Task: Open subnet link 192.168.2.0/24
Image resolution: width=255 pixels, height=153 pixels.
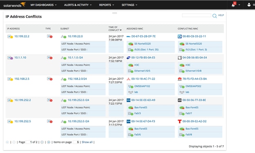Action: pyautogui.click(x=77, y=79)
